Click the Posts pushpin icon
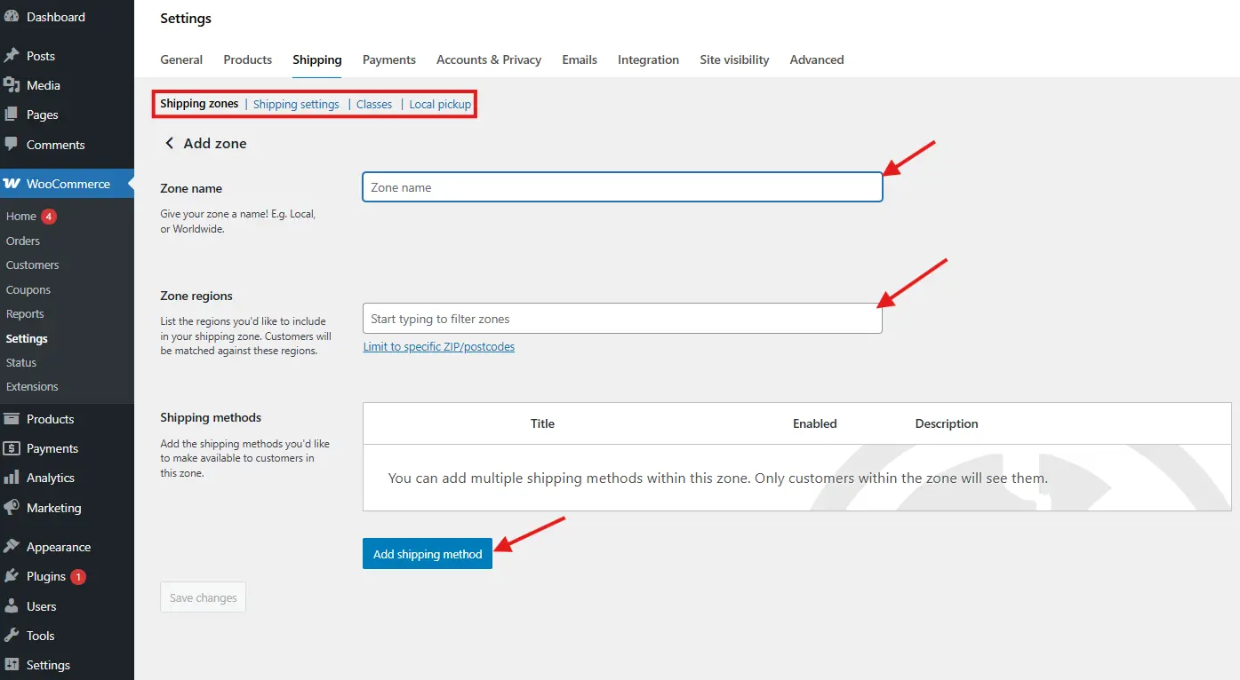The width and height of the screenshot is (1240, 680). tap(12, 56)
